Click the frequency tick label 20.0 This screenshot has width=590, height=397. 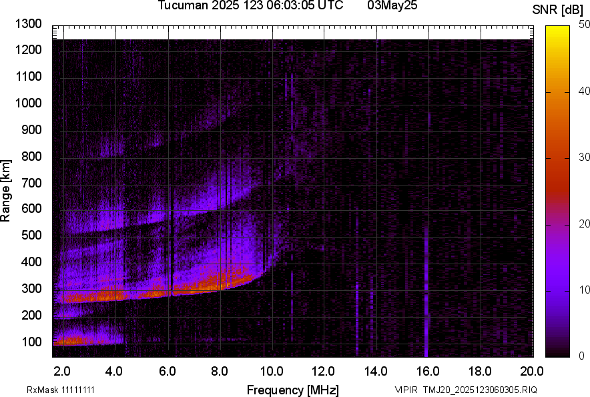[532, 372]
